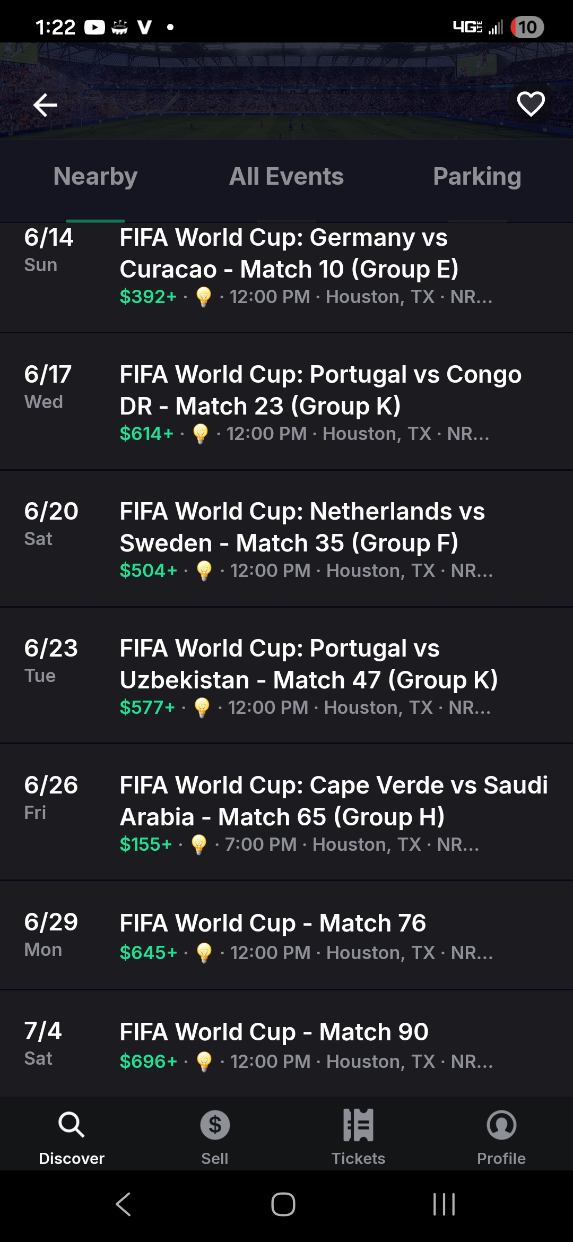Open Portugal vs Congo DR Match 23
Screen dimensions: 573x1242
click(x=320, y=390)
